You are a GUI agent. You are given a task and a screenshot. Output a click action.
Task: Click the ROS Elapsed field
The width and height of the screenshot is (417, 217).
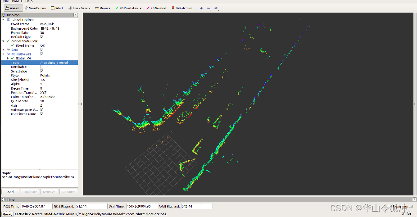(x=91, y=206)
